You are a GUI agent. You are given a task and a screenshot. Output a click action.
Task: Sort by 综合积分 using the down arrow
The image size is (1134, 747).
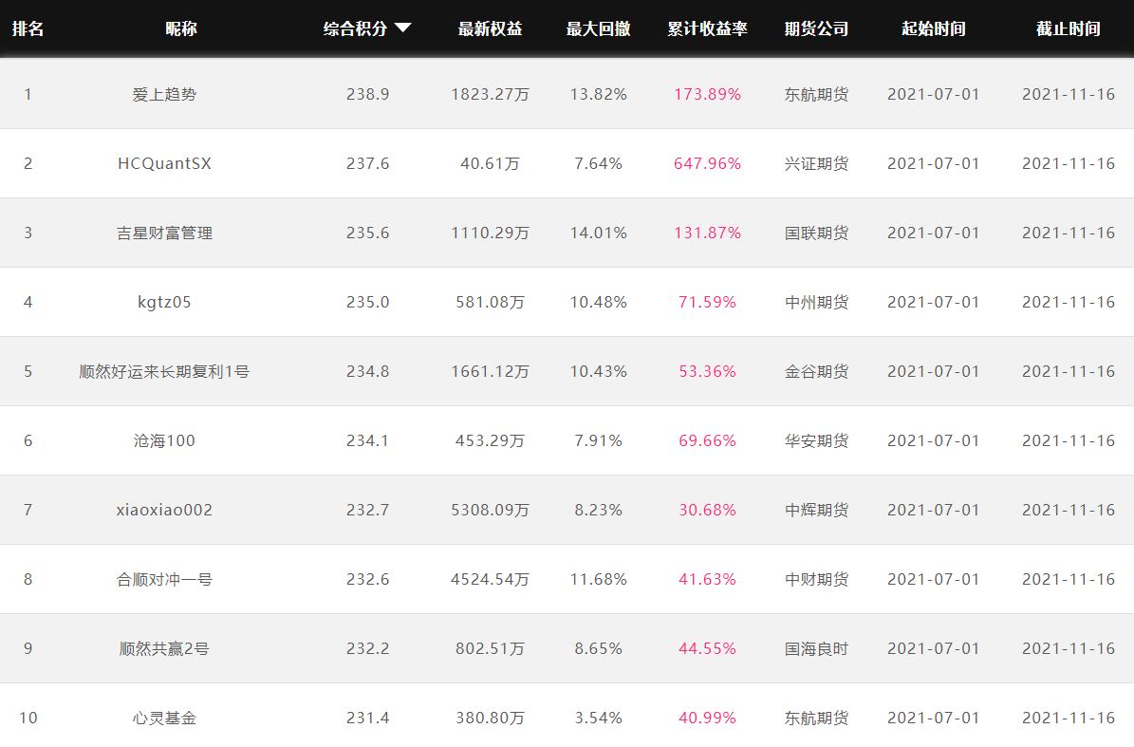pos(402,28)
